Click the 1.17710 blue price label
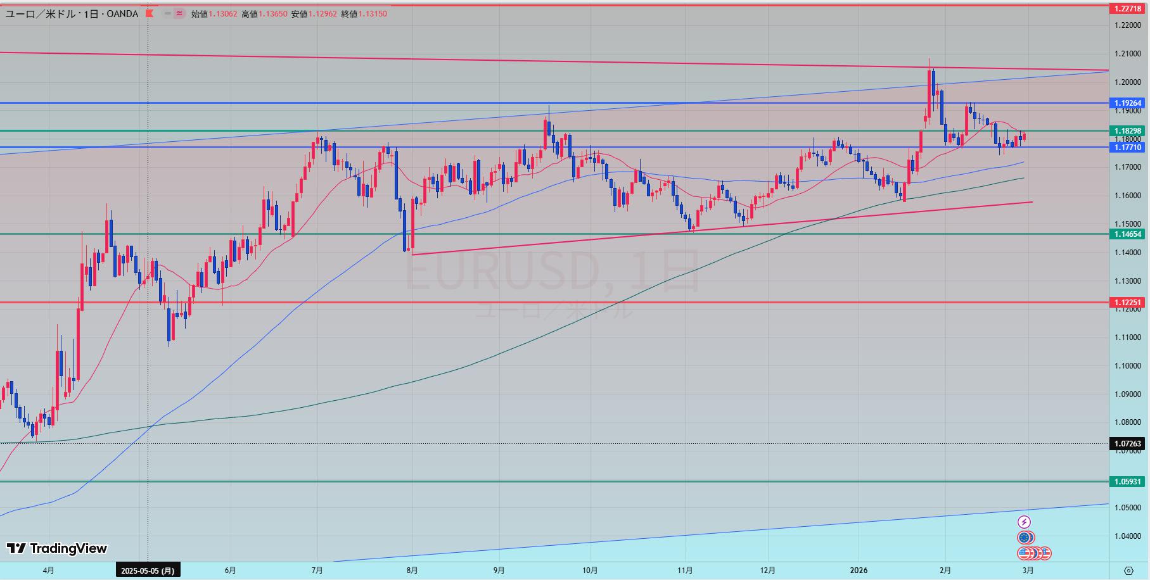Image resolution: width=1150 pixels, height=580 pixels. tap(1128, 148)
